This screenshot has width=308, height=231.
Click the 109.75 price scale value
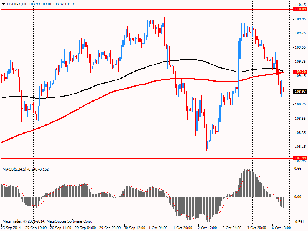(300, 33)
